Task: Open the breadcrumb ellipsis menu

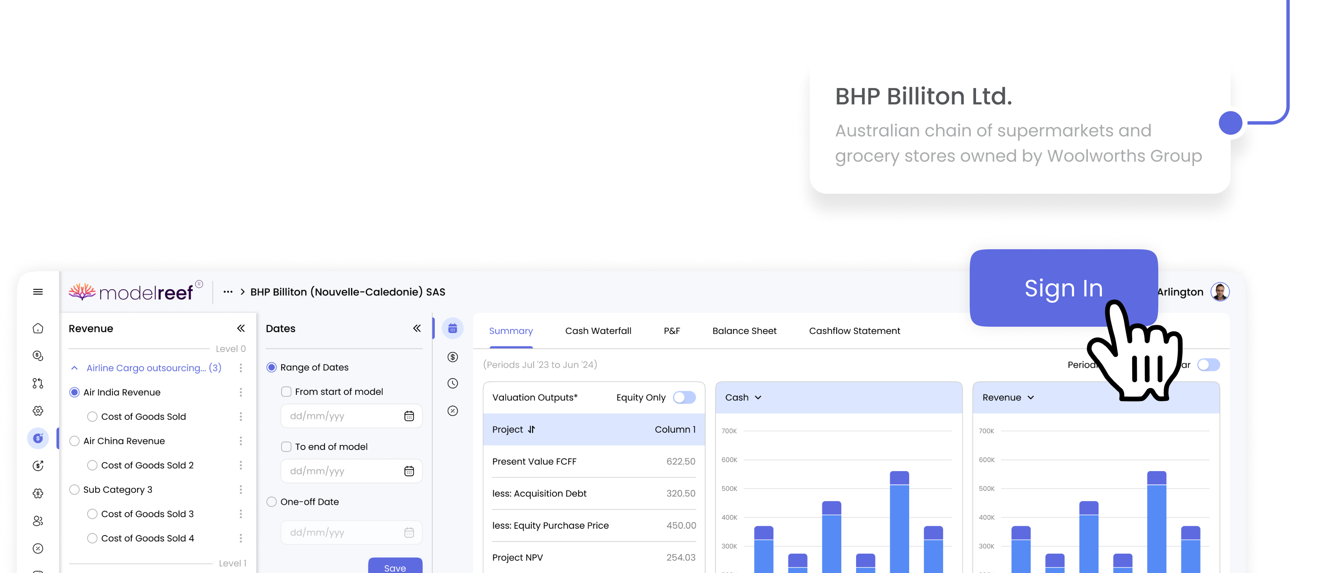Action: coord(228,292)
